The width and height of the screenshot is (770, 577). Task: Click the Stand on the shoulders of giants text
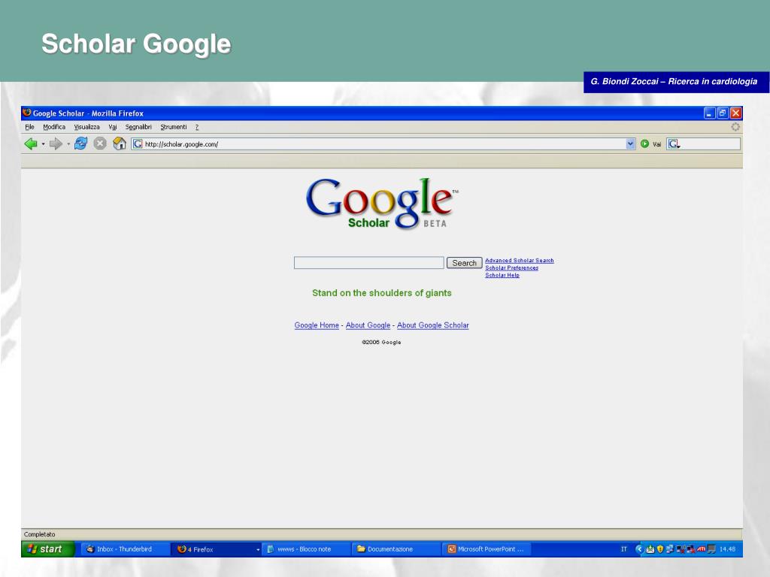pos(381,293)
